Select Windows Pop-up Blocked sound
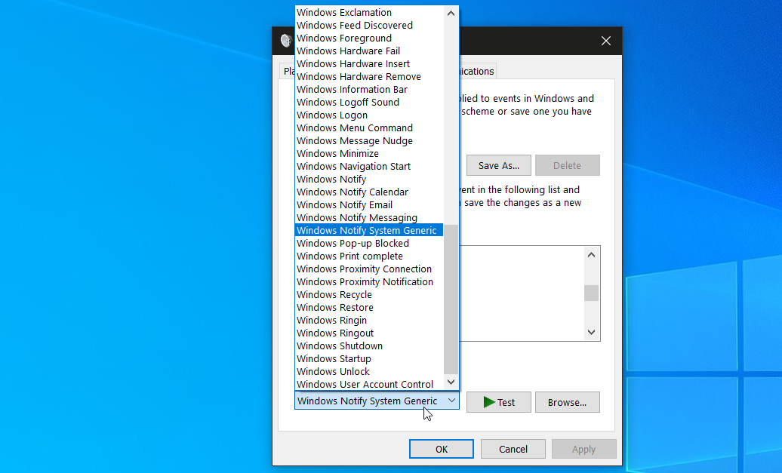 point(369,244)
